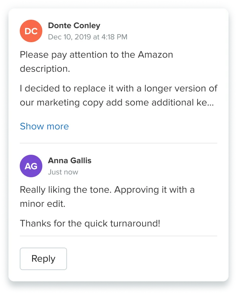Open Donte Conley's name link

74,25
